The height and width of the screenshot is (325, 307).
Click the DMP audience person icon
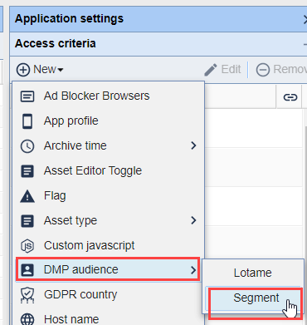(27, 270)
